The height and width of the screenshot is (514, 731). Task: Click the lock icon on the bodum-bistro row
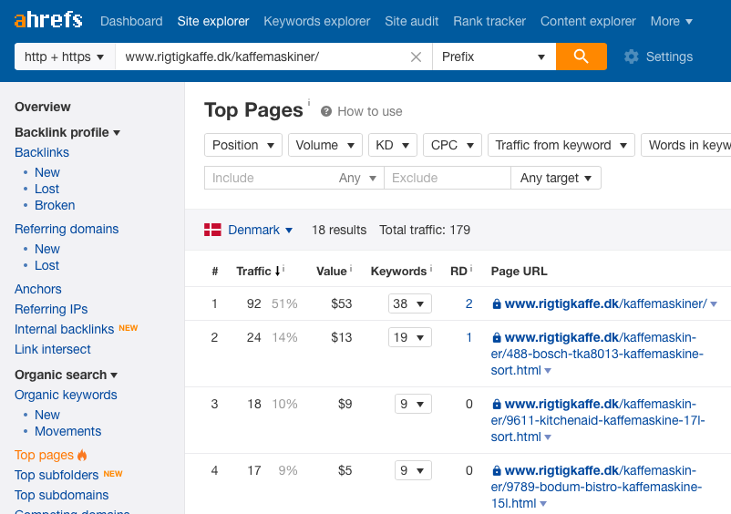(497, 471)
